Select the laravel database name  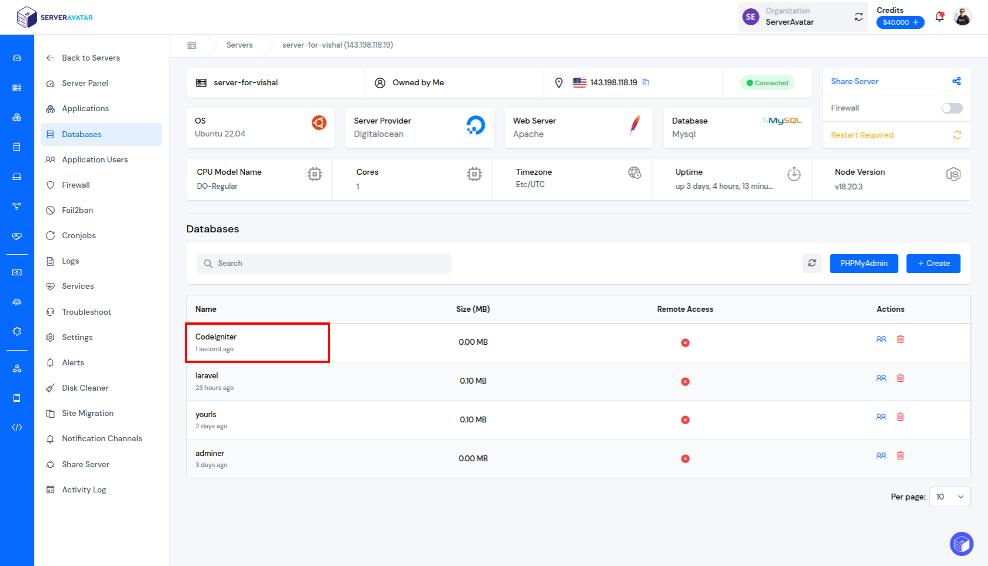coord(207,375)
